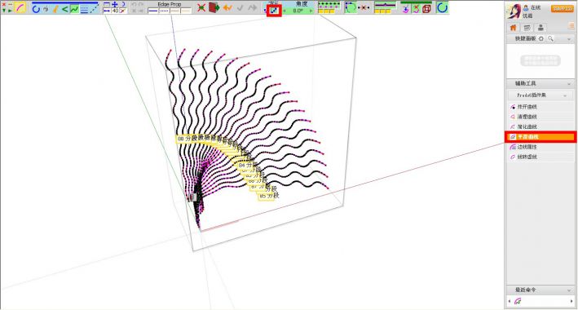Click the blue circle icon on green
Viewport: 578px width, 310px height.
click(x=443, y=7)
